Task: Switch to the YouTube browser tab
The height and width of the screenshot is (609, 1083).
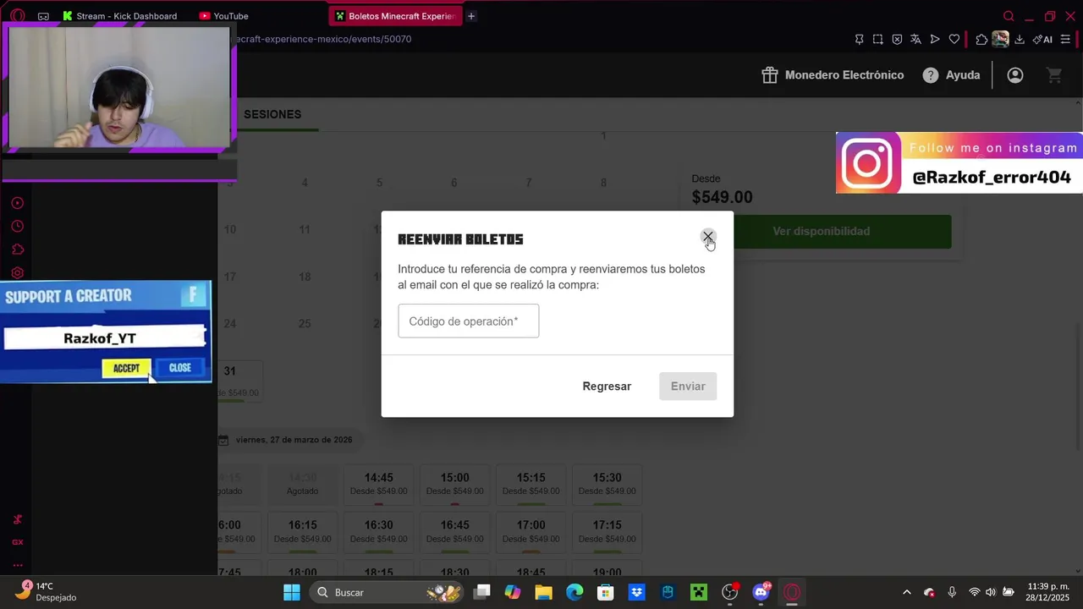Action: (224, 16)
